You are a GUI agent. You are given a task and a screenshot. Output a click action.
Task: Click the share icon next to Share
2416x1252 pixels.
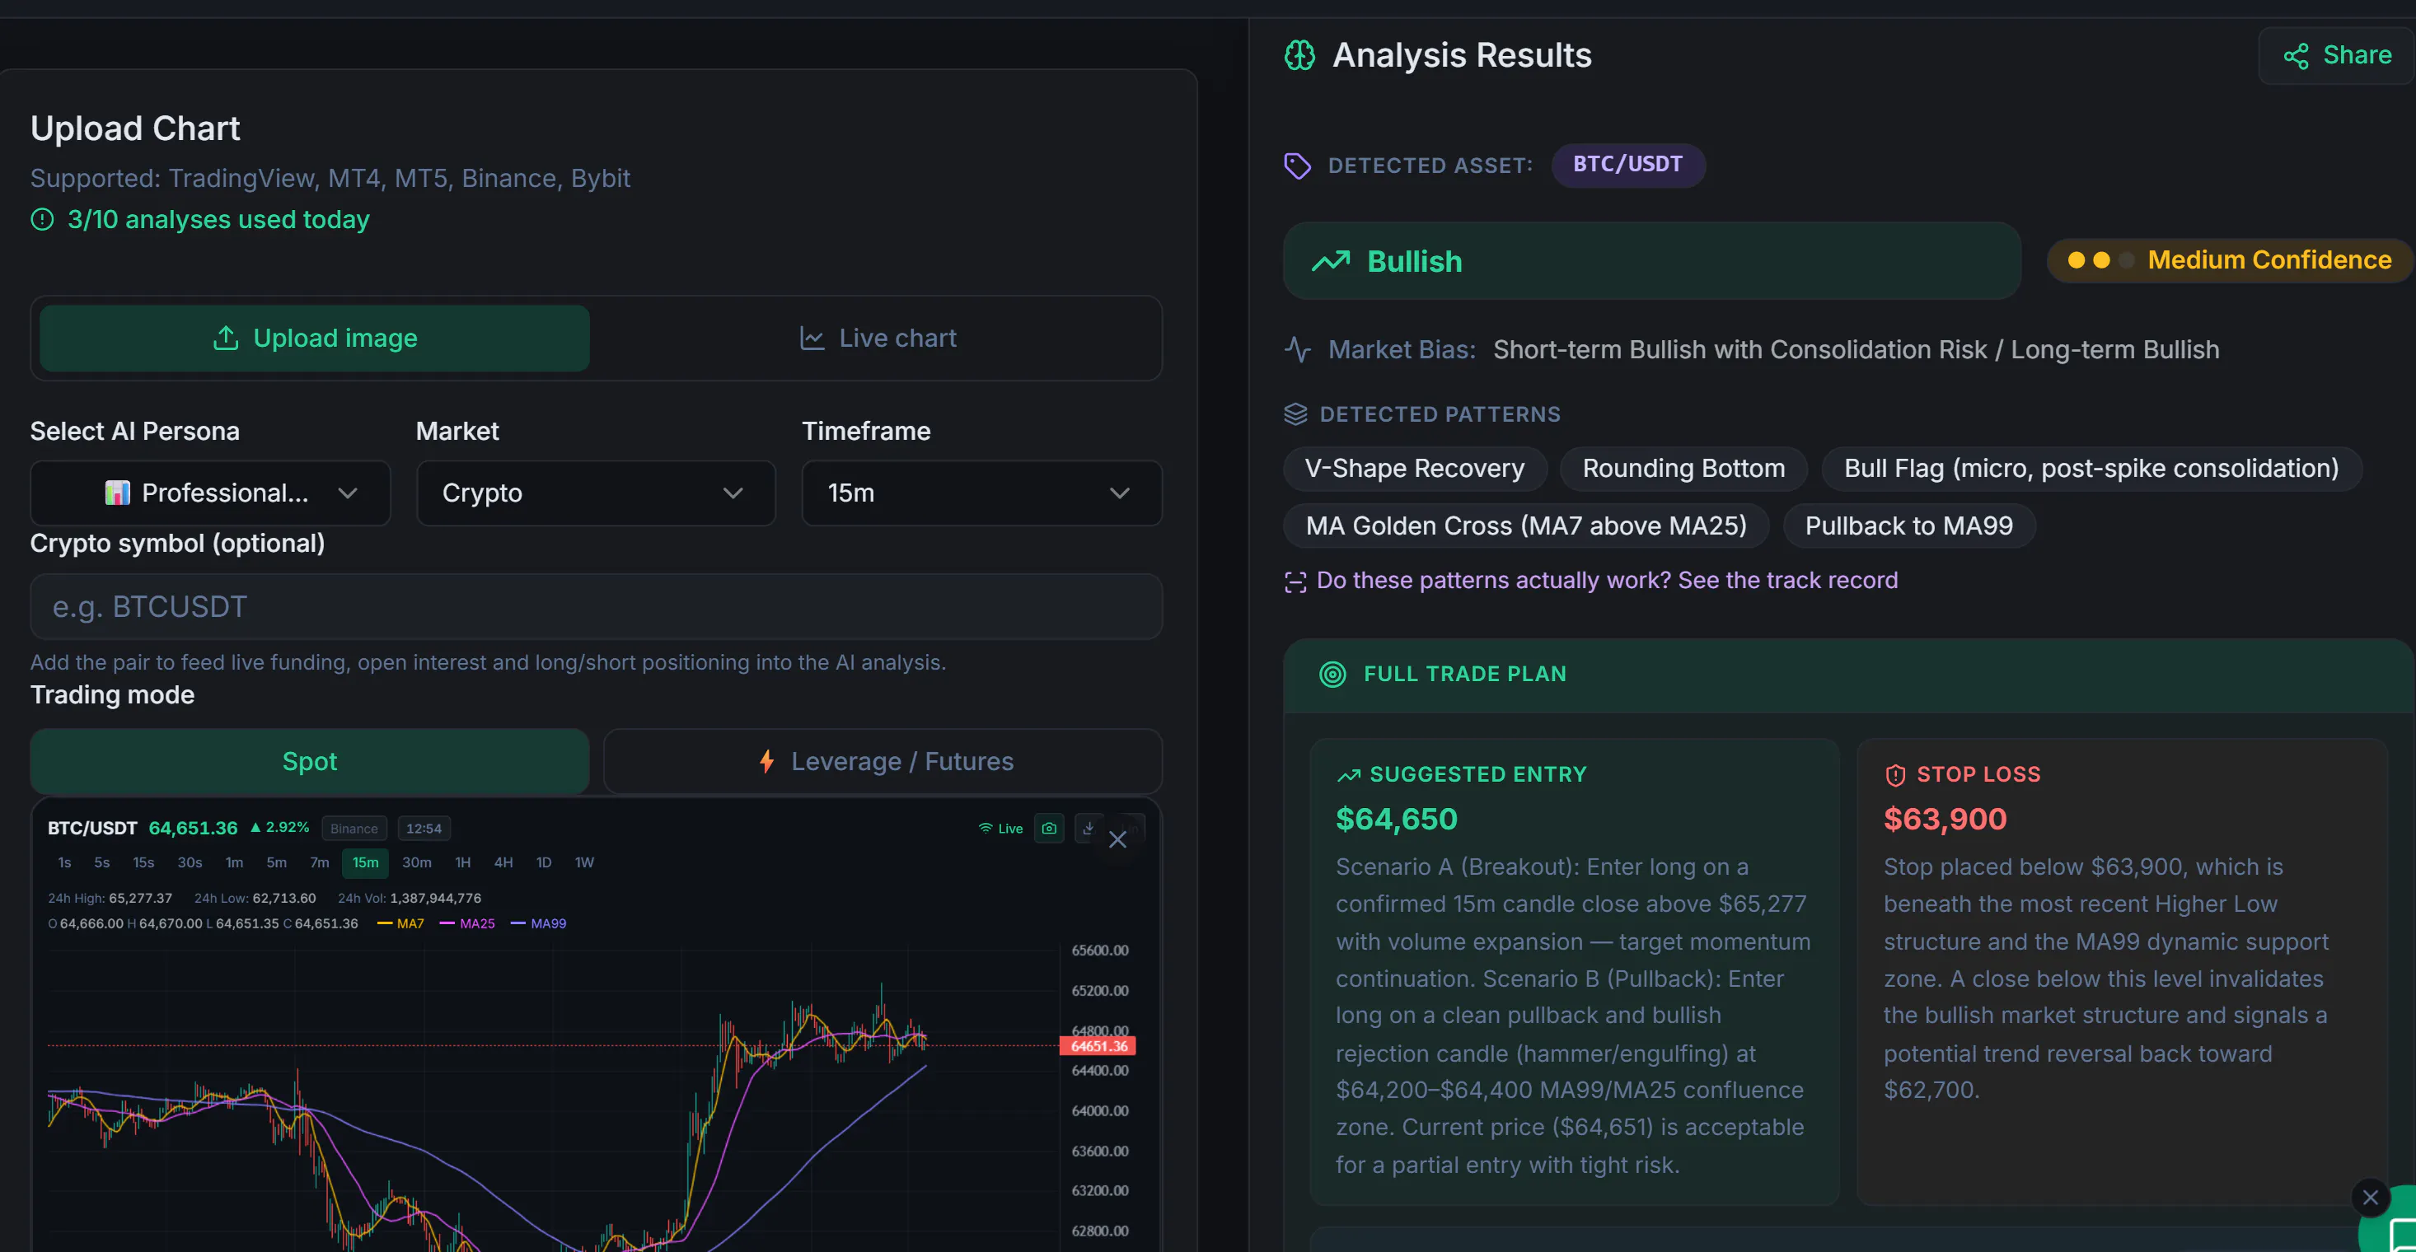2295,56
